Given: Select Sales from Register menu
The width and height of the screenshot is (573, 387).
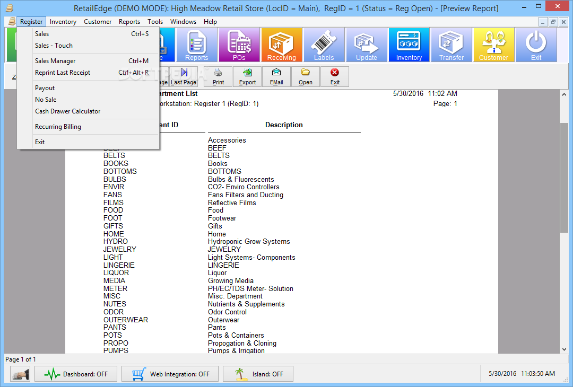Looking at the screenshot, I should pyautogui.click(x=88, y=33).
